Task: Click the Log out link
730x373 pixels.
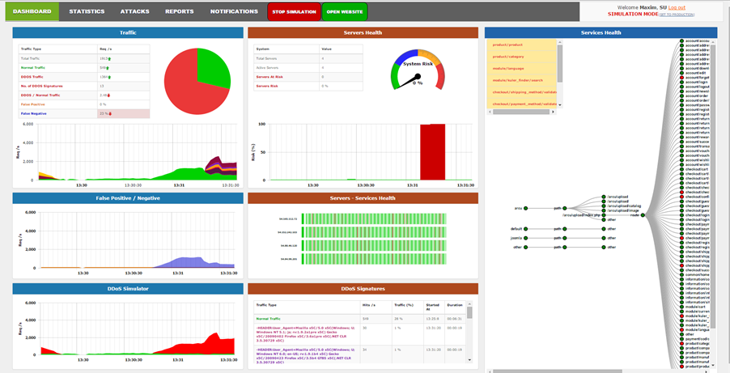Action: [677, 7]
